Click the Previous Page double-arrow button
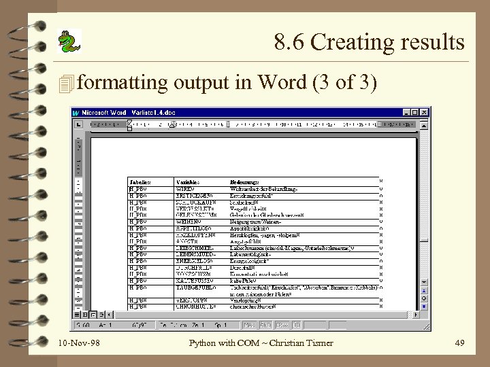The image size is (490, 367). 424,291
